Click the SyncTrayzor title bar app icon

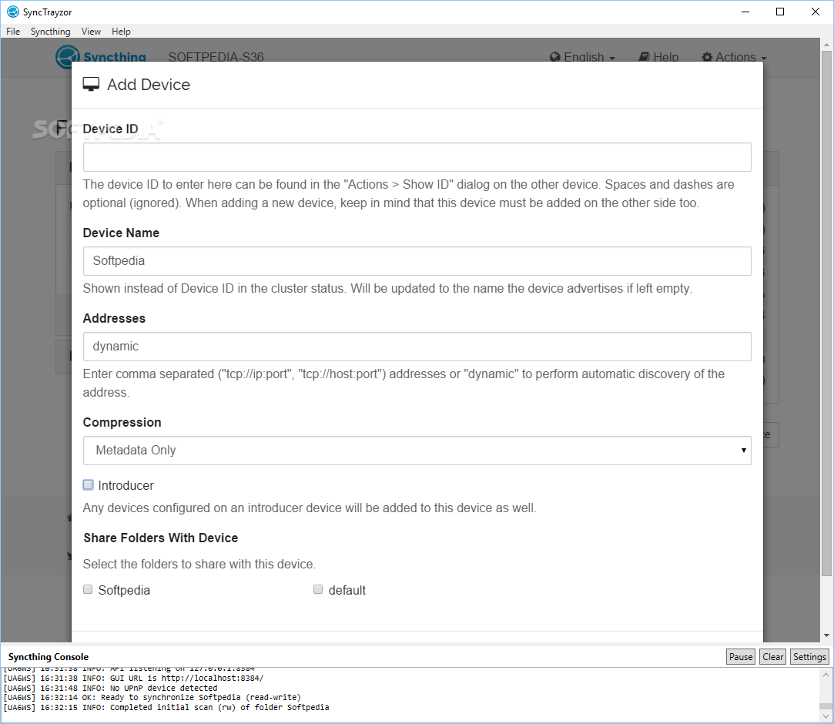13,12
